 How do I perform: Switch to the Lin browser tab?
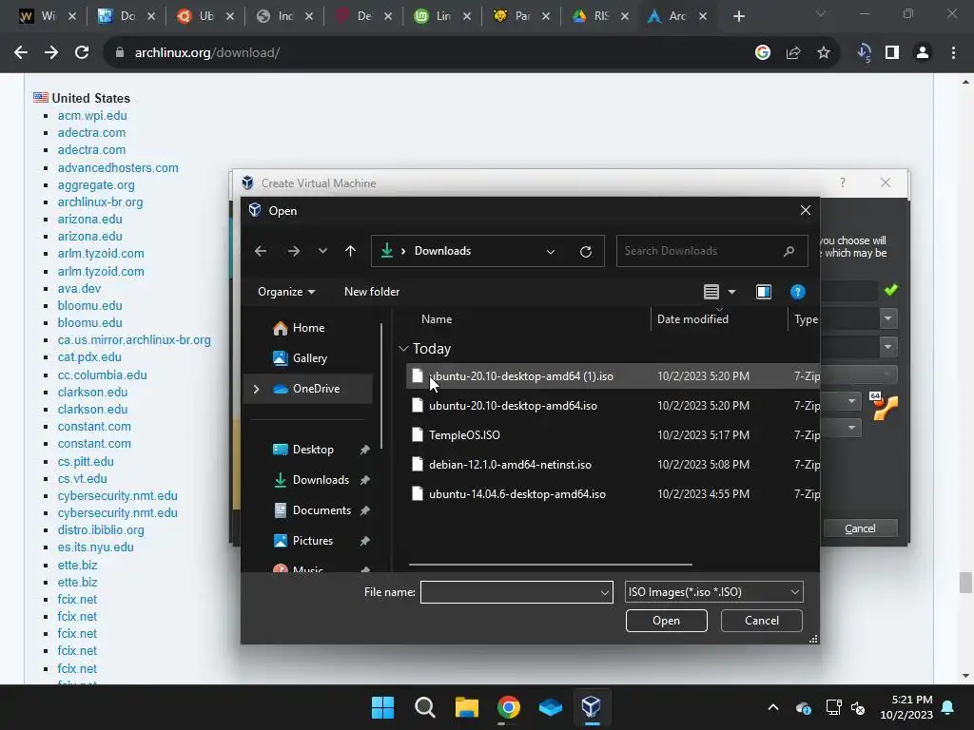[442, 16]
